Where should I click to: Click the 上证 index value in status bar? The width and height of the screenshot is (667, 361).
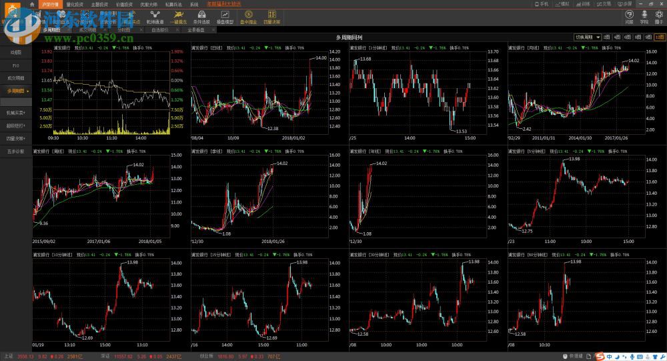25,356
